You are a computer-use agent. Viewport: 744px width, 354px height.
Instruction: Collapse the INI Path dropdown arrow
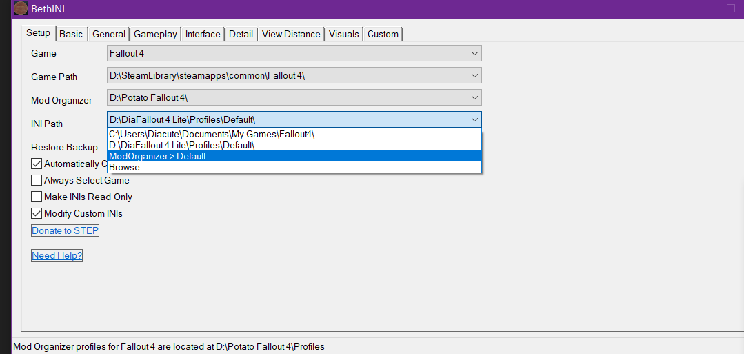pos(474,119)
